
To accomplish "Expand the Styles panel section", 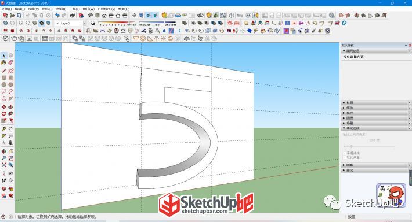I will (376, 113).
